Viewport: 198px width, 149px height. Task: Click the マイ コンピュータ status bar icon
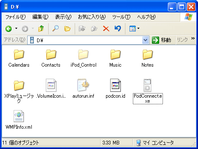coord(139,143)
